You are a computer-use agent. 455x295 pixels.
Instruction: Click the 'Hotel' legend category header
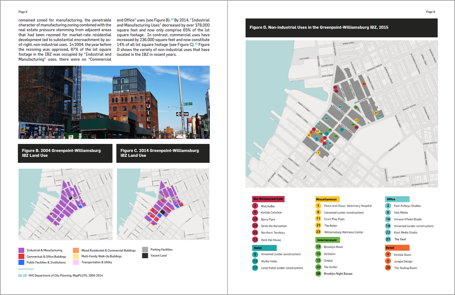[x=264, y=248]
